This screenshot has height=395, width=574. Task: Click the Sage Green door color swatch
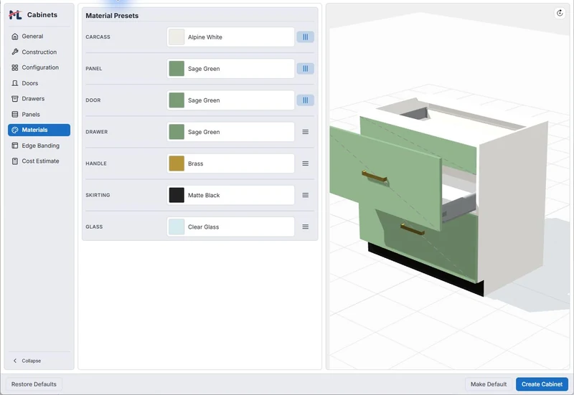tap(177, 100)
